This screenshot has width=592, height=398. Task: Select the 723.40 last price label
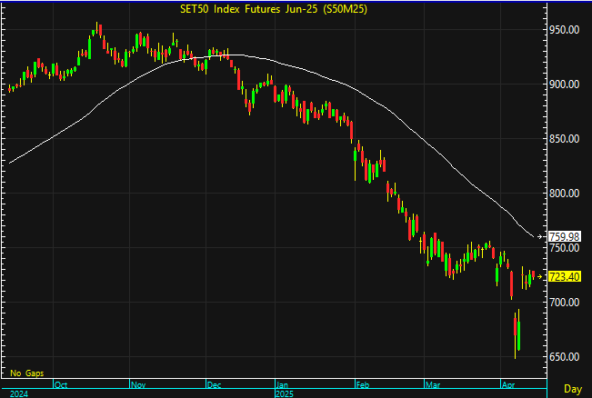click(564, 276)
